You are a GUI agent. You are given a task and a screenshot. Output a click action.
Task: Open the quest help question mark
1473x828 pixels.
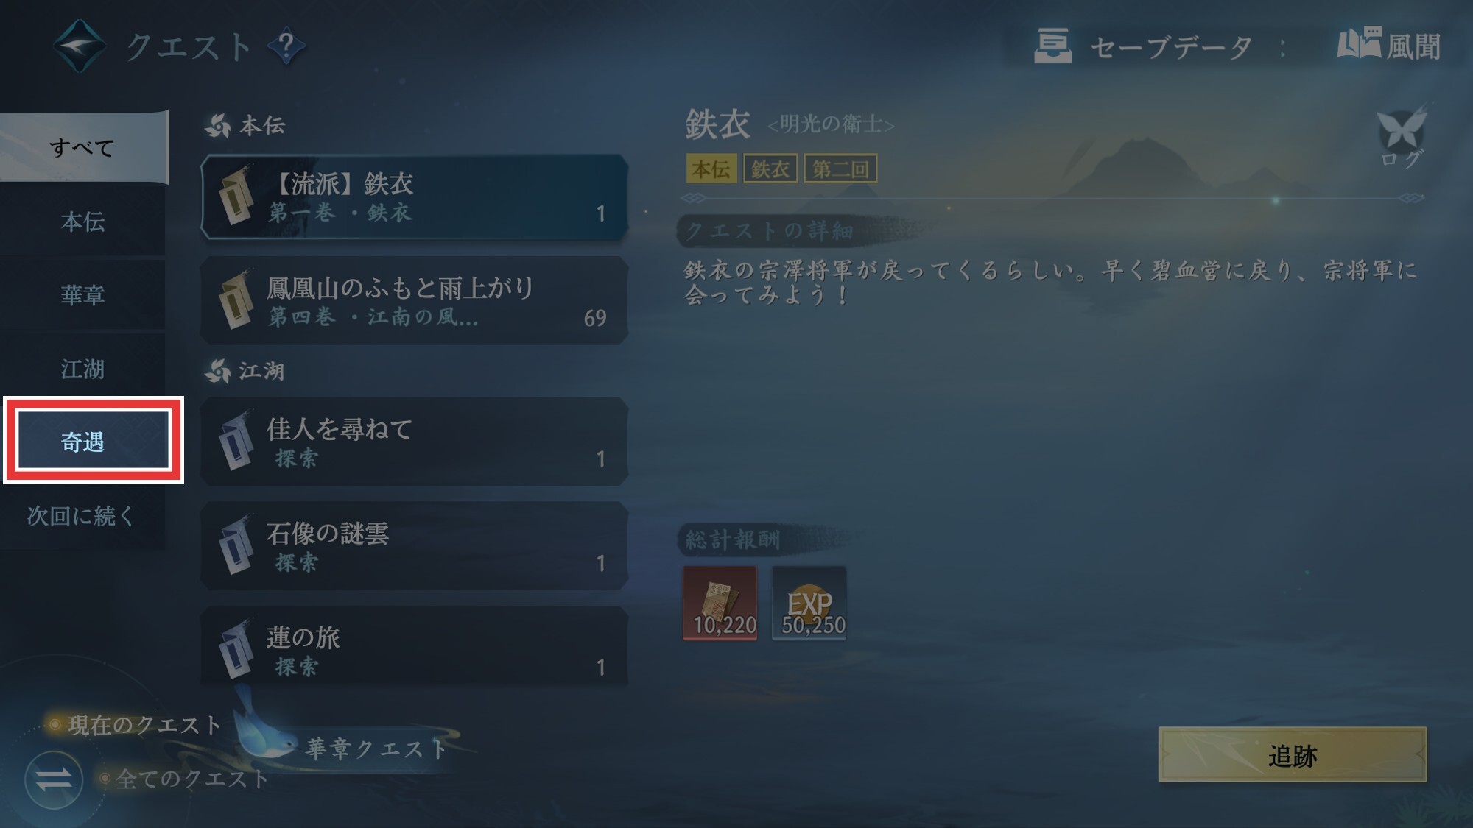pyautogui.click(x=286, y=46)
